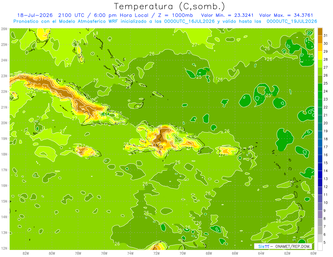Click the longitude axis label "68W"
This screenshot has height=257, width=333.
pos(209,253)
